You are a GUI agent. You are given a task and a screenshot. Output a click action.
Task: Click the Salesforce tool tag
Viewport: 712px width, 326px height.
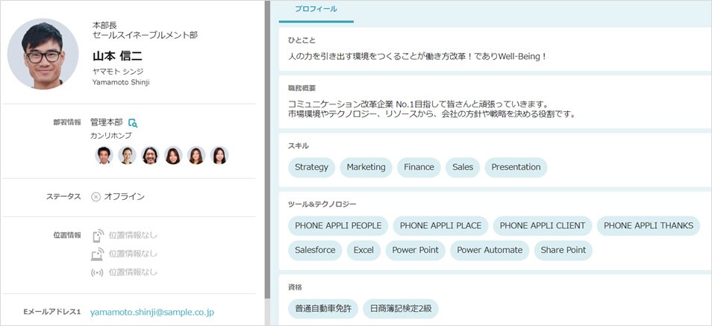[315, 250]
